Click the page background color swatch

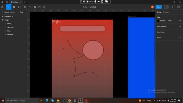click(158, 21)
